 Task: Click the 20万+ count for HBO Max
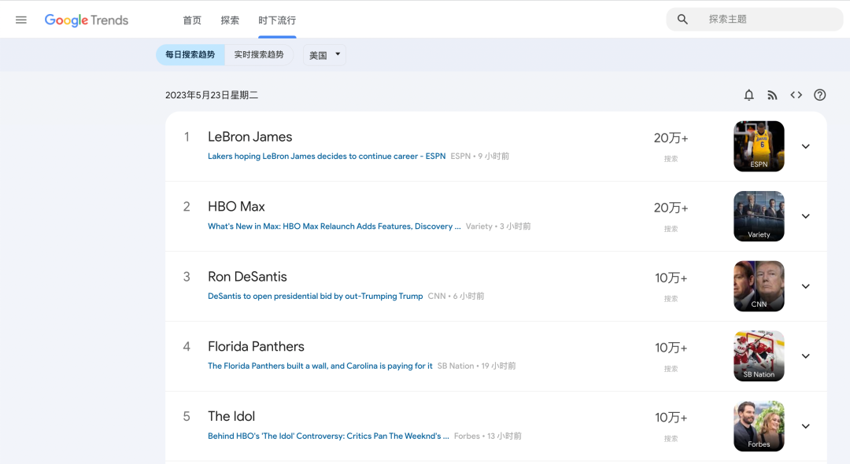coord(671,208)
